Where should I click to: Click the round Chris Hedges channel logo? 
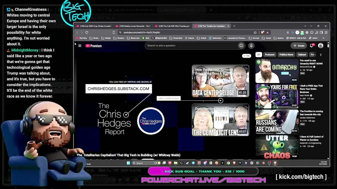click(x=151, y=121)
